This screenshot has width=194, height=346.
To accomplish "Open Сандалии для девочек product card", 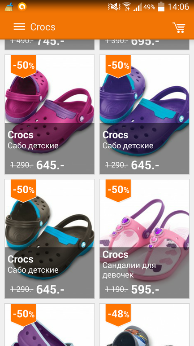I will click(x=145, y=239).
